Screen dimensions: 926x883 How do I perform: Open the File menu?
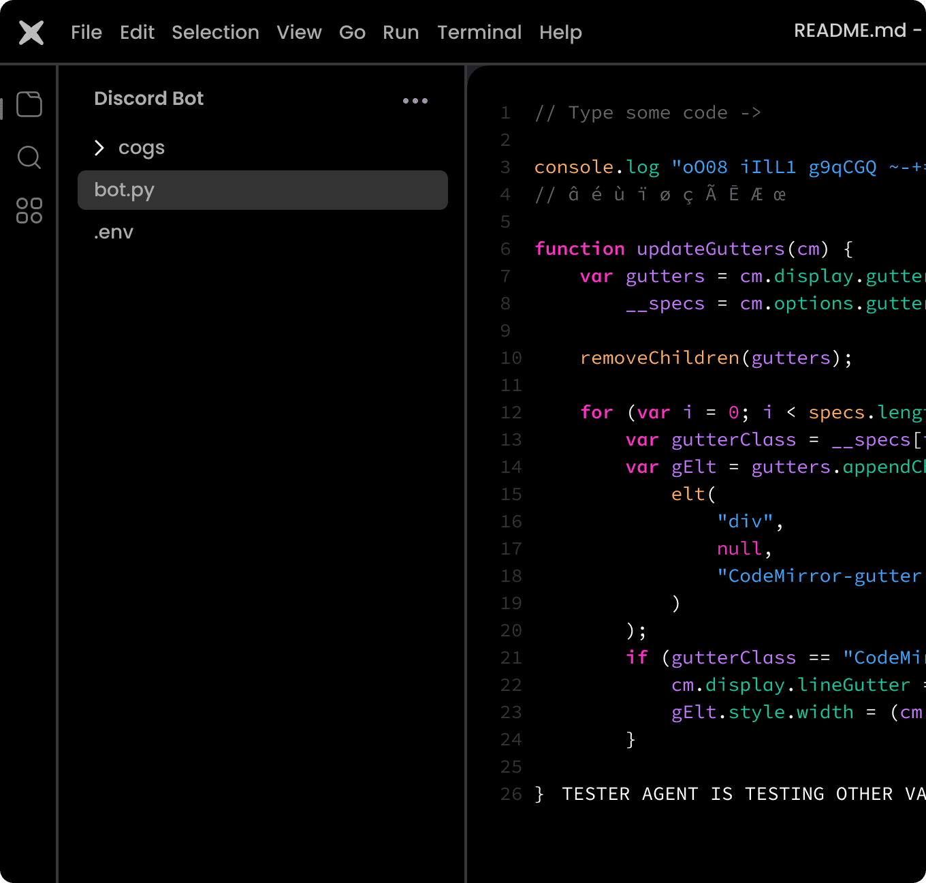86,32
